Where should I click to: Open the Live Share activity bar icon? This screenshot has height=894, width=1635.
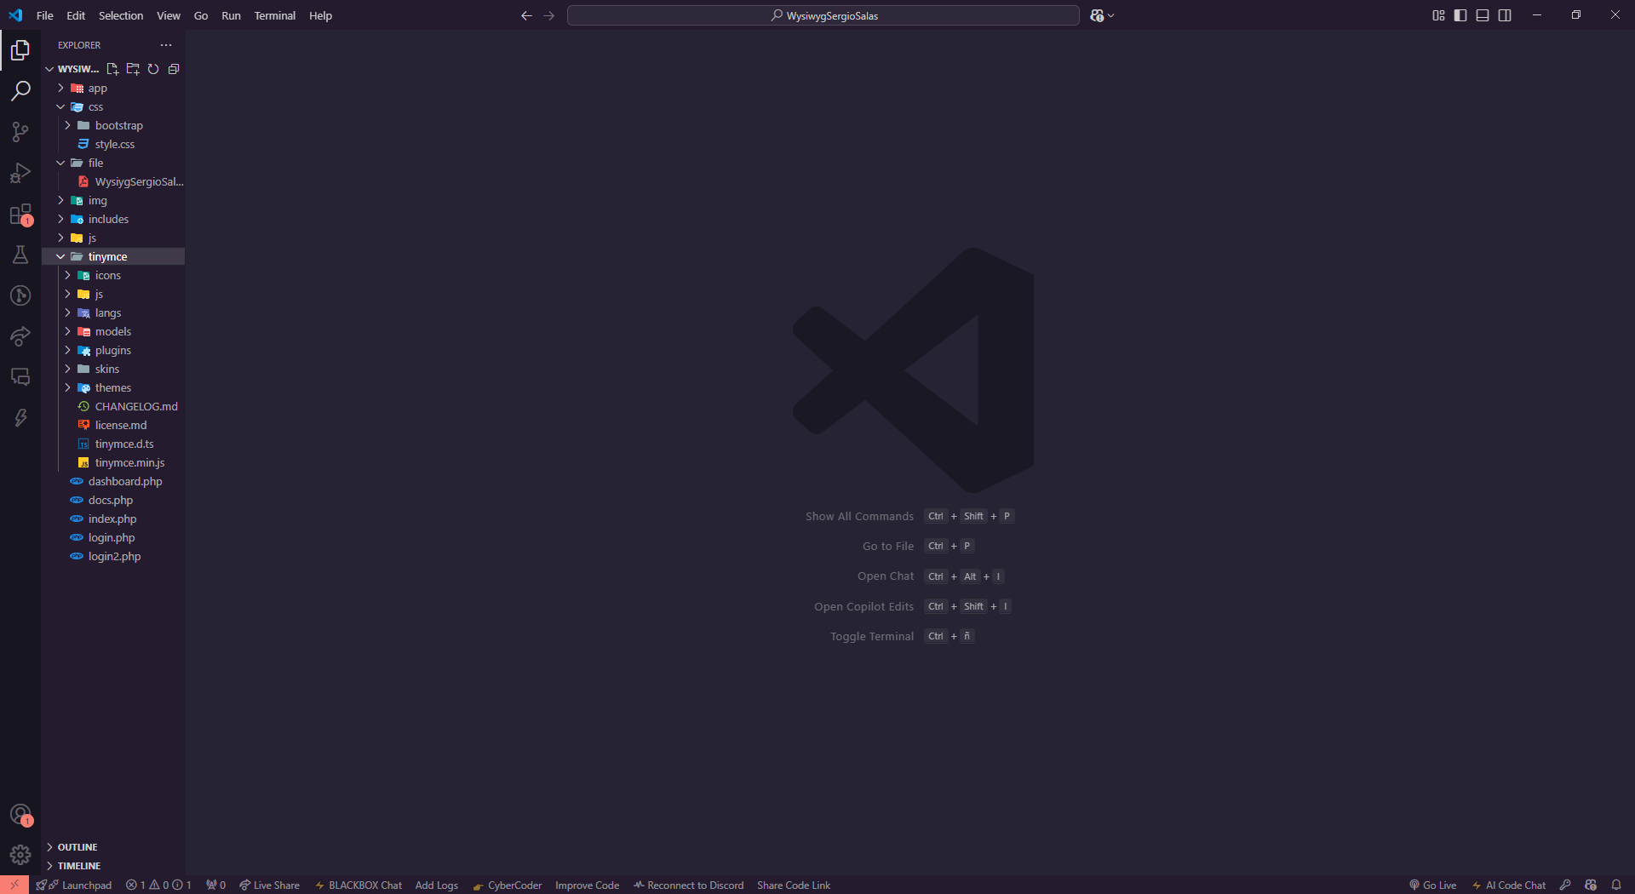coord(20,336)
